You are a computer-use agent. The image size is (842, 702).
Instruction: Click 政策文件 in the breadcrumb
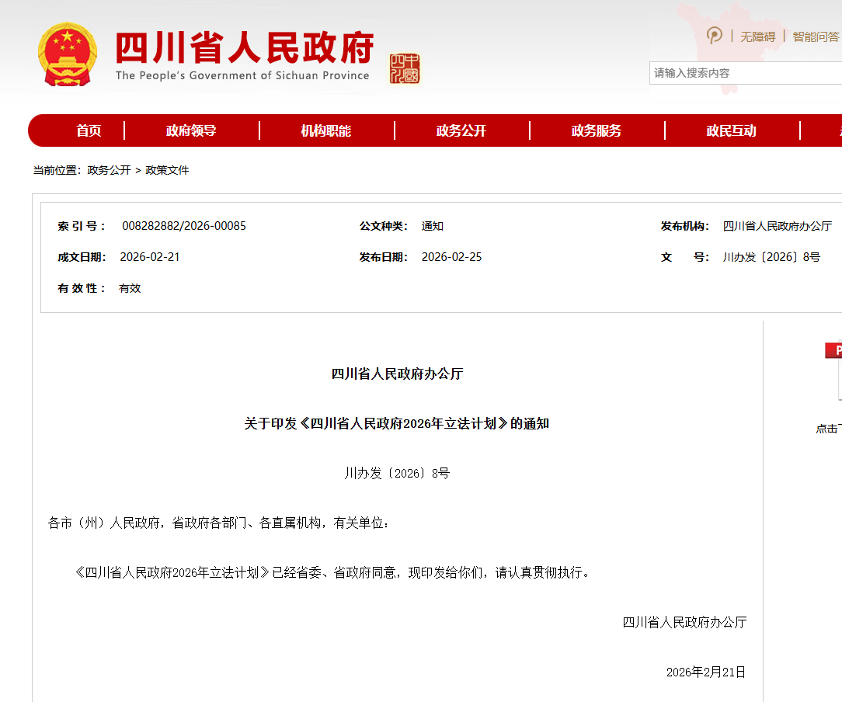point(167,170)
